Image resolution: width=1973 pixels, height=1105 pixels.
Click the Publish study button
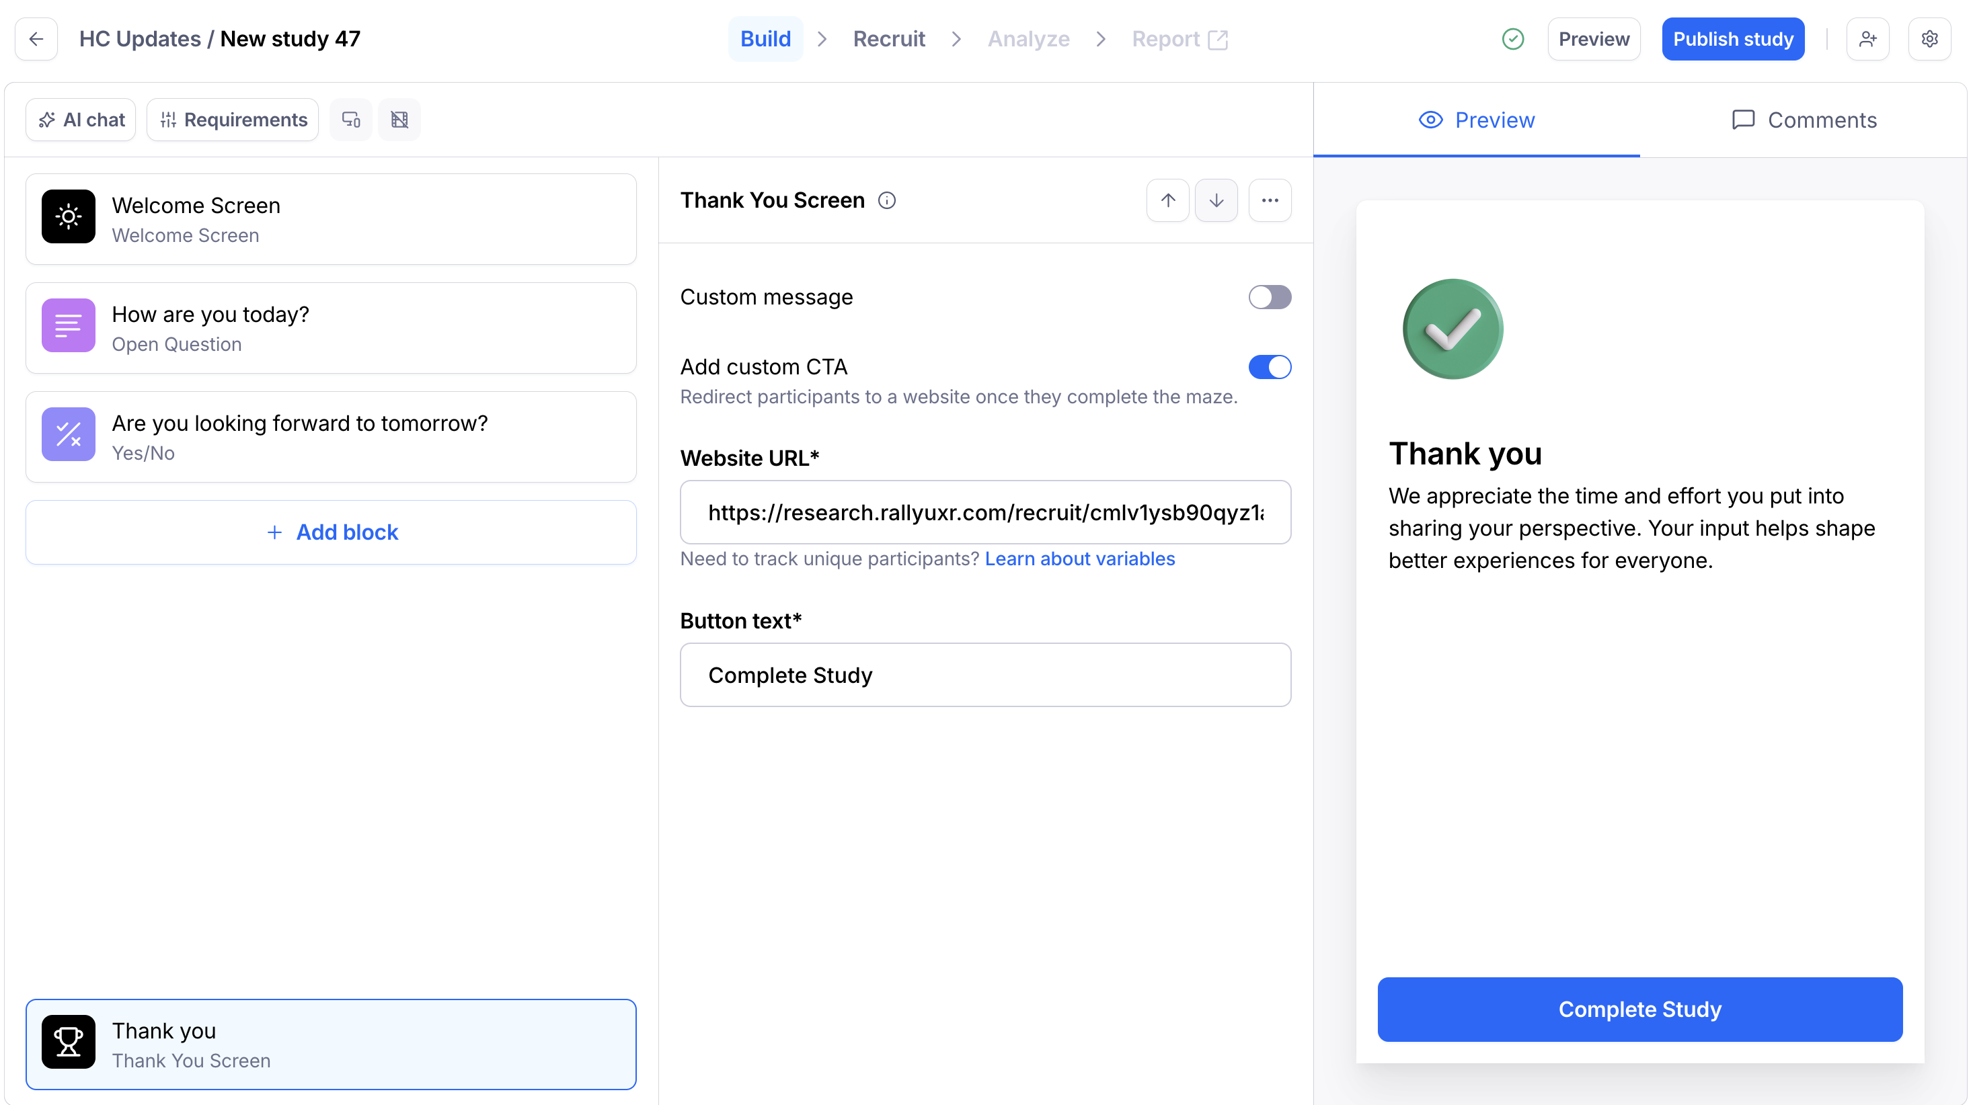pos(1732,39)
